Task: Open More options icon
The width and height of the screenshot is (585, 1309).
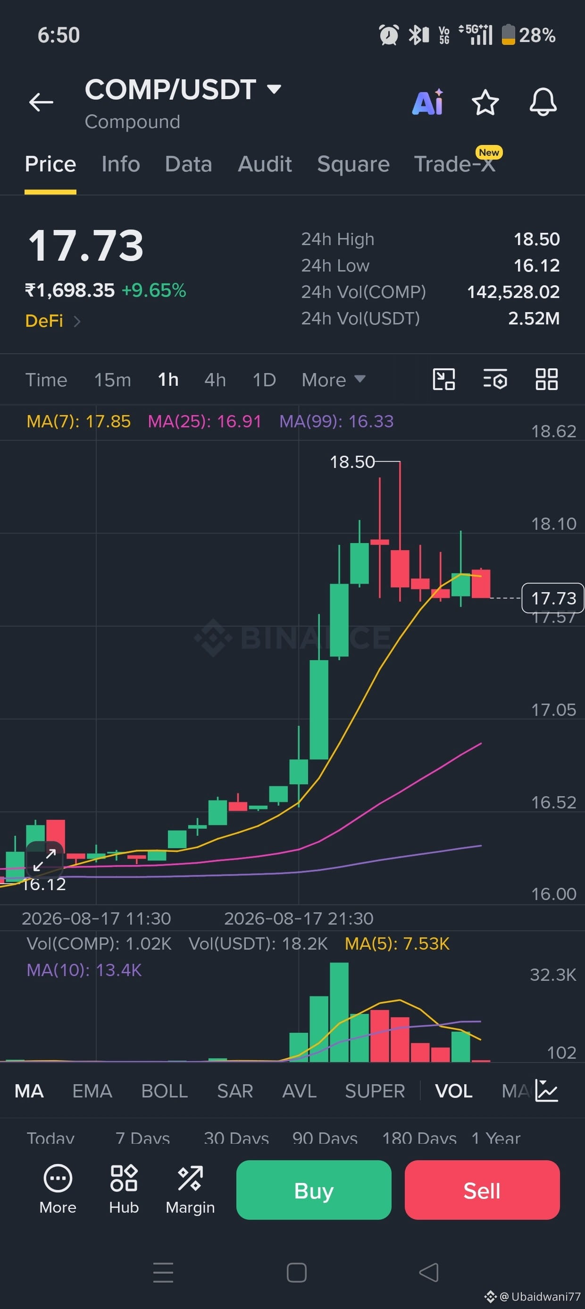Action: (x=58, y=1189)
